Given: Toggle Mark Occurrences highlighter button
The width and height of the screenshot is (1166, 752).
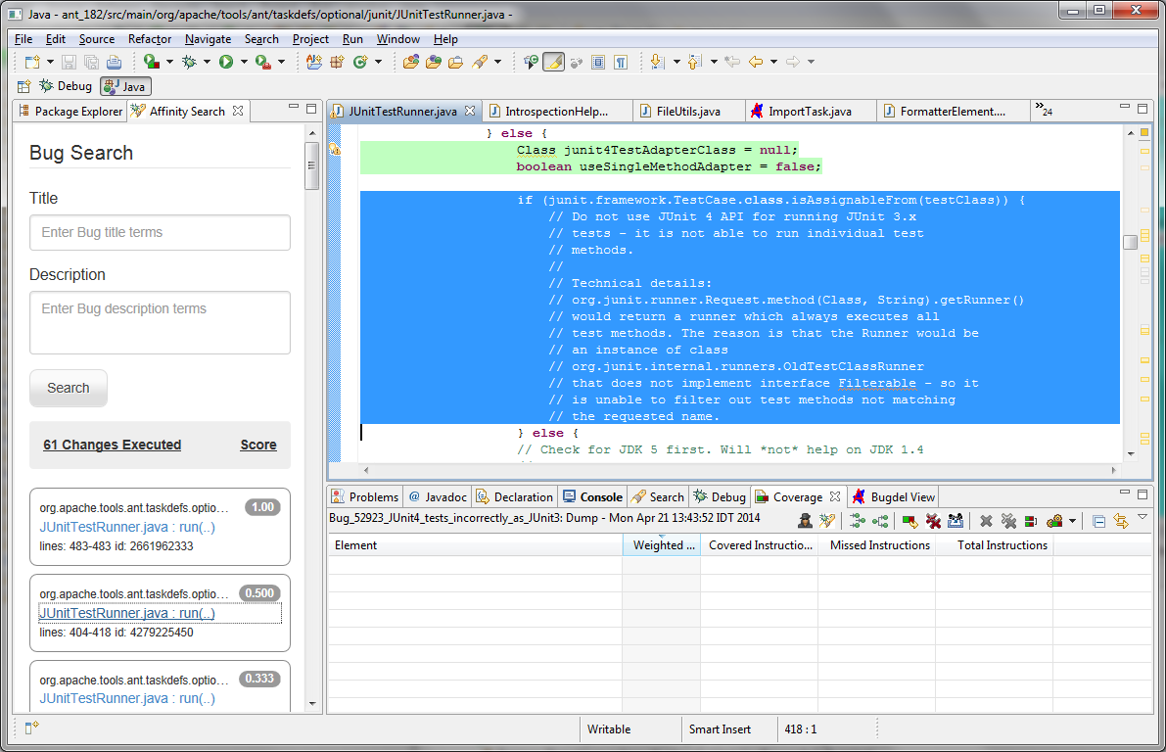Looking at the screenshot, I should 553,62.
